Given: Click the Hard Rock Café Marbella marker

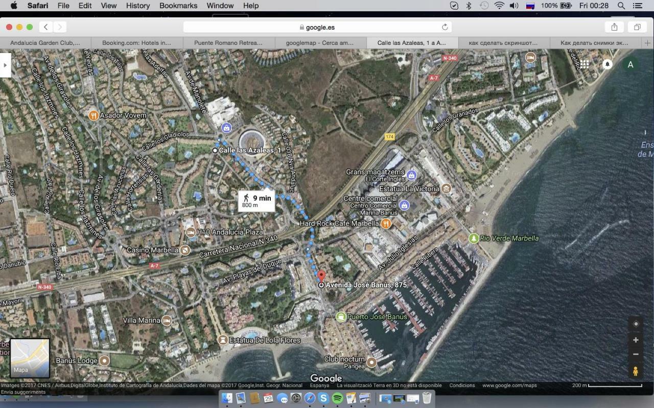Looking at the screenshot, I should pyautogui.click(x=386, y=223).
